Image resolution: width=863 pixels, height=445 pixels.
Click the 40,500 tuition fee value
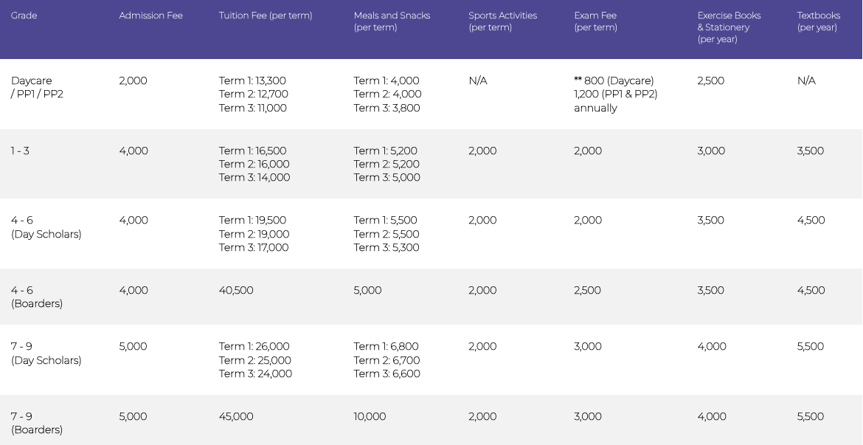pos(236,290)
